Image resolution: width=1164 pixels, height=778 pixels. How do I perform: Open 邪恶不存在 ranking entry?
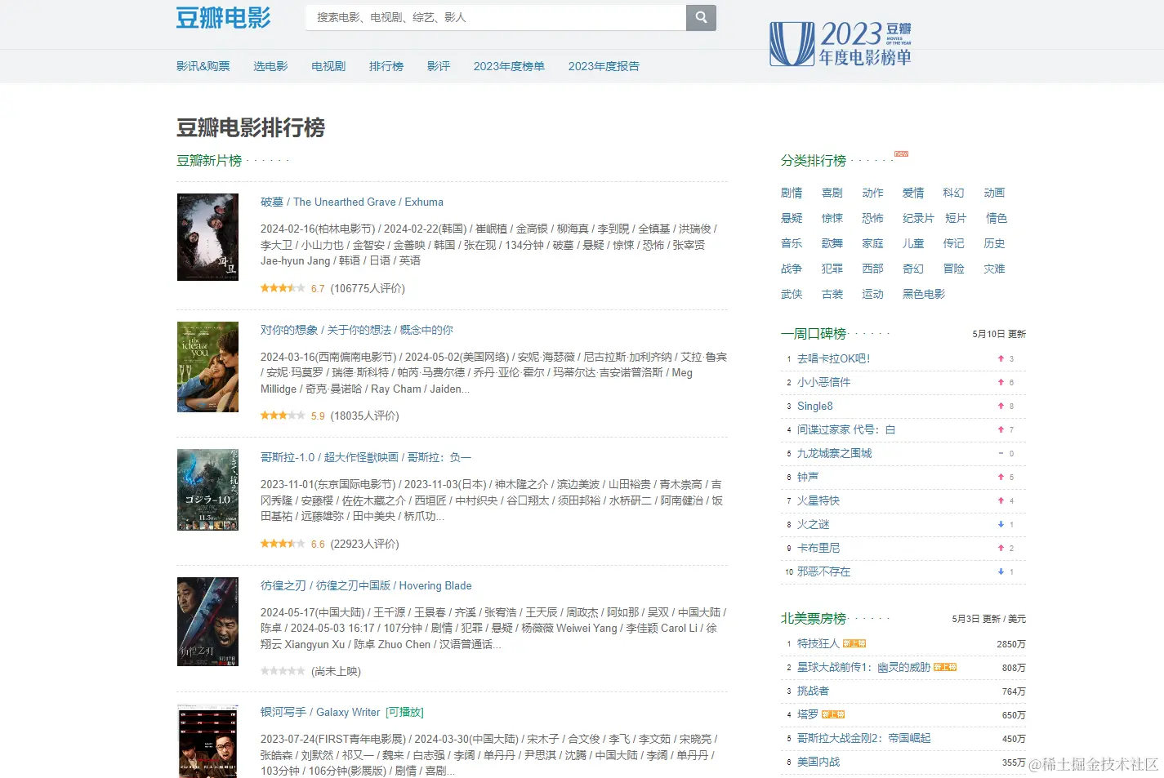tap(823, 571)
